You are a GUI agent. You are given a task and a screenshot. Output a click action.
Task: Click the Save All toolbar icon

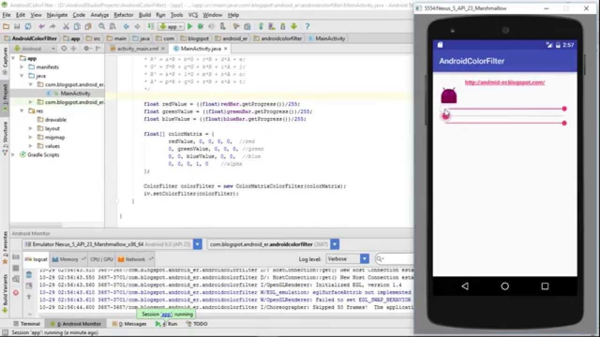pyautogui.click(x=17, y=27)
